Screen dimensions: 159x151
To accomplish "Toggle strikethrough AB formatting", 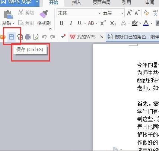I will point(91,23).
